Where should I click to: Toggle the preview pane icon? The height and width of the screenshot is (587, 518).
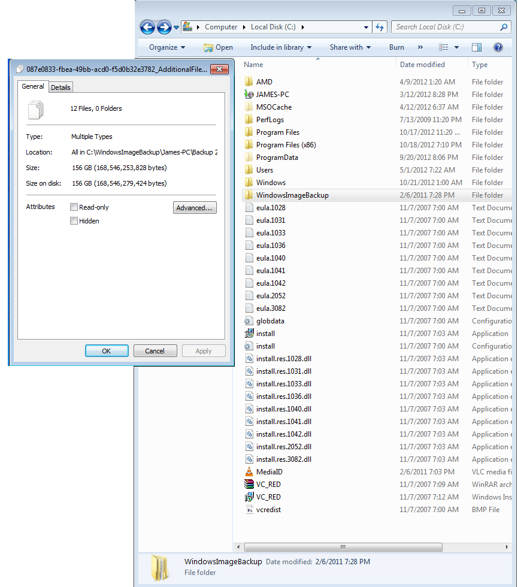(477, 47)
